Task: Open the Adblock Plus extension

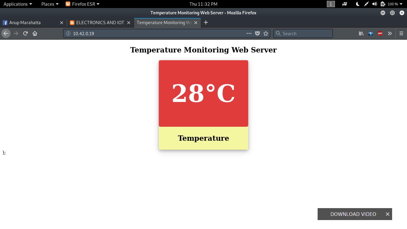Action: [380, 33]
